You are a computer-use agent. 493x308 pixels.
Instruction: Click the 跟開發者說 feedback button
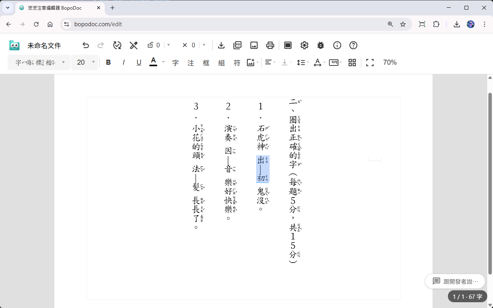[455, 281]
